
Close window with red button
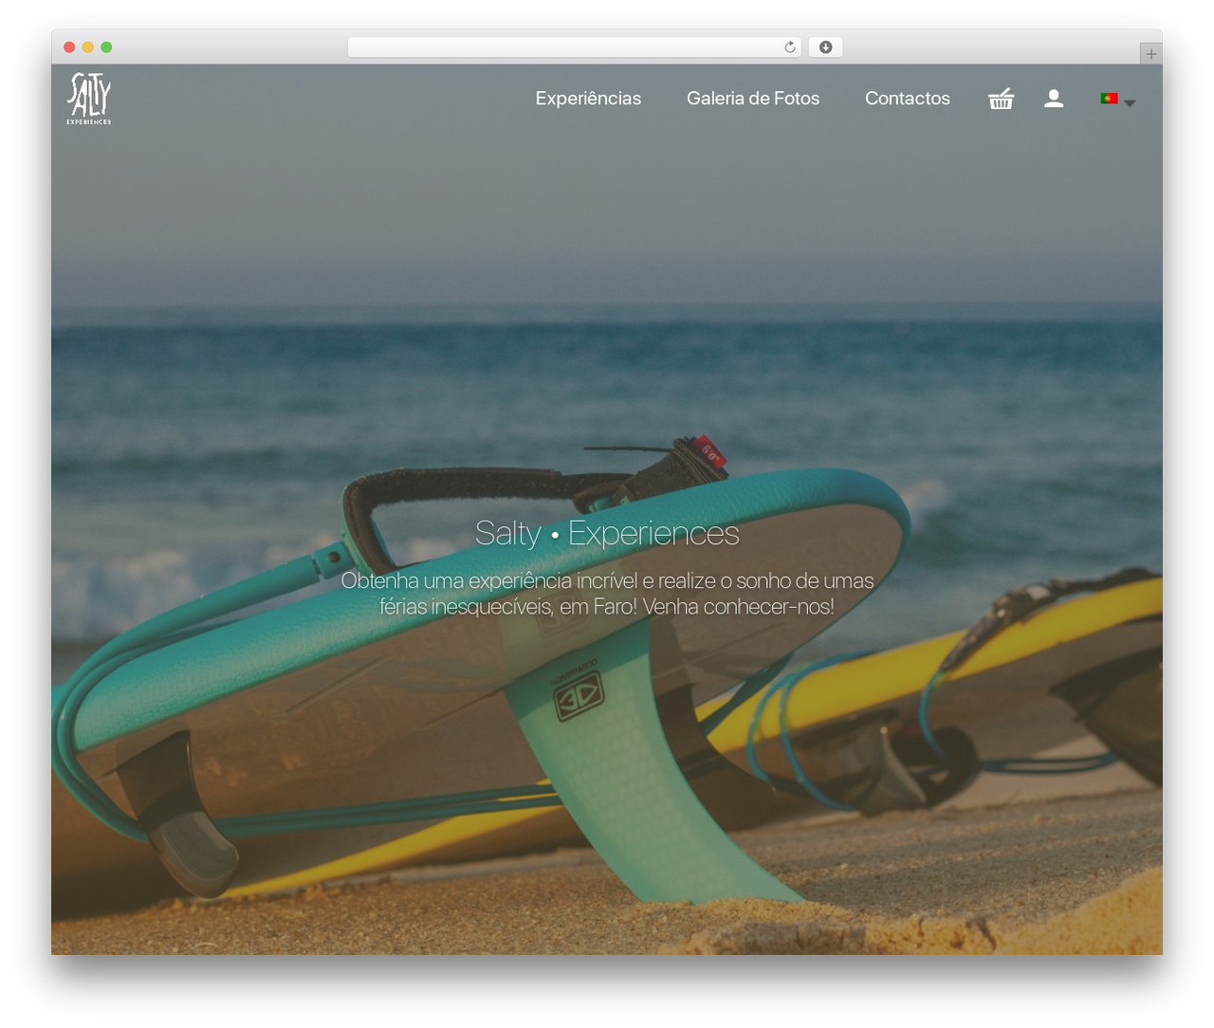[x=69, y=47]
